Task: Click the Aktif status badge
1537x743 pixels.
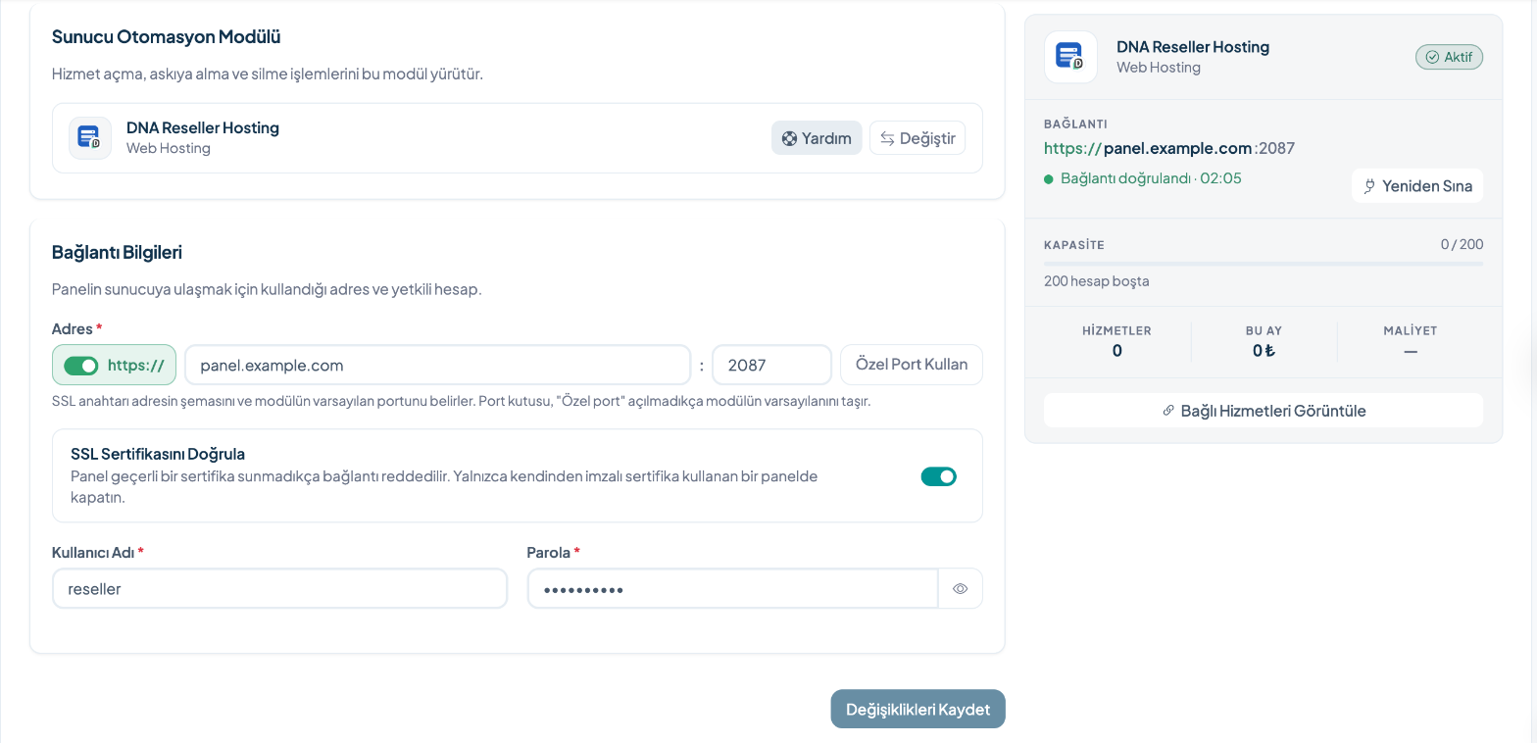Action: 1449,57
